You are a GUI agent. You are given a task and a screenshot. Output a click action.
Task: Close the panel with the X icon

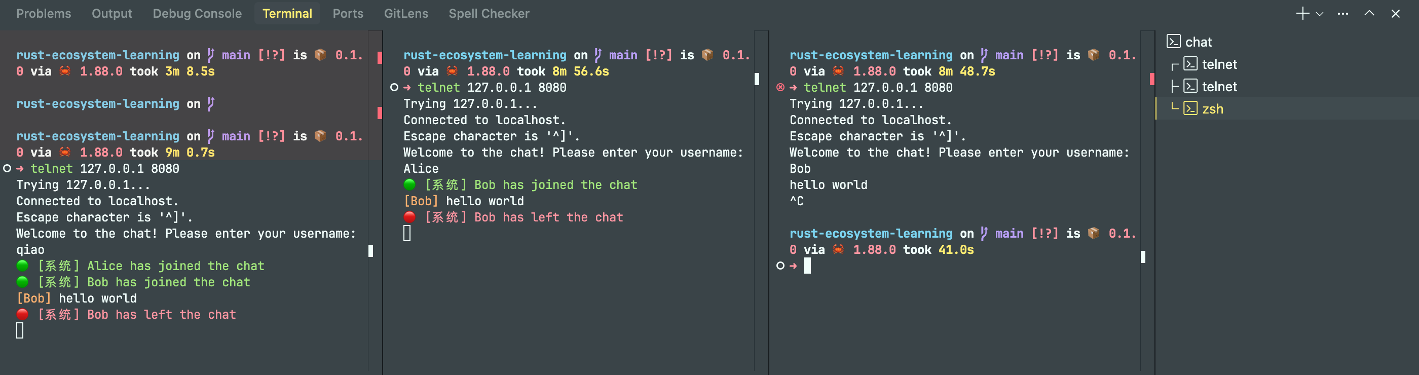[x=1395, y=14]
